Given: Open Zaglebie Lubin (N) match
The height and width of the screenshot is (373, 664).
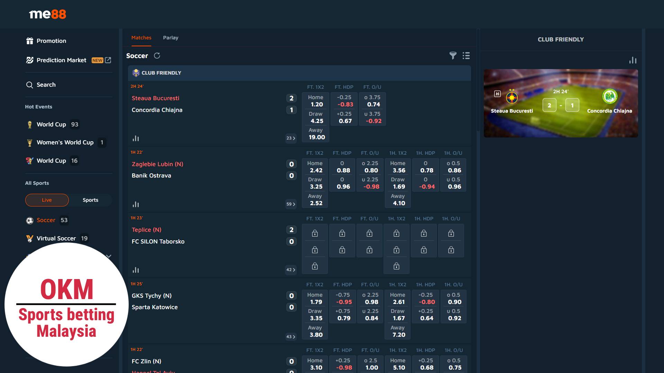Looking at the screenshot, I should pyautogui.click(x=157, y=164).
